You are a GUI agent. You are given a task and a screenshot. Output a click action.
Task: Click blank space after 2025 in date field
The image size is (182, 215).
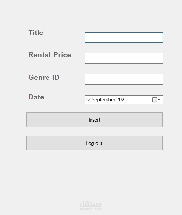point(140,100)
